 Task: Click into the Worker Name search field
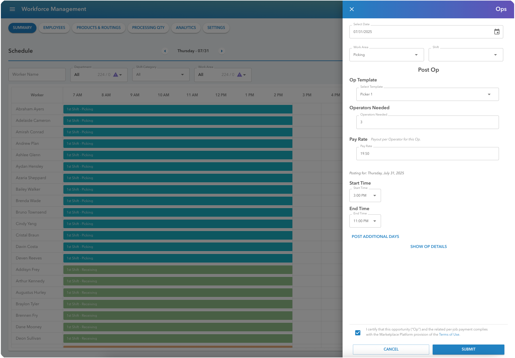pyautogui.click(x=37, y=74)
